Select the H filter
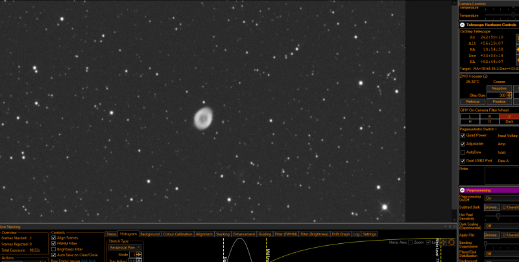The height and width of the screenshot is (262, 519). click(x=470, y=122)
